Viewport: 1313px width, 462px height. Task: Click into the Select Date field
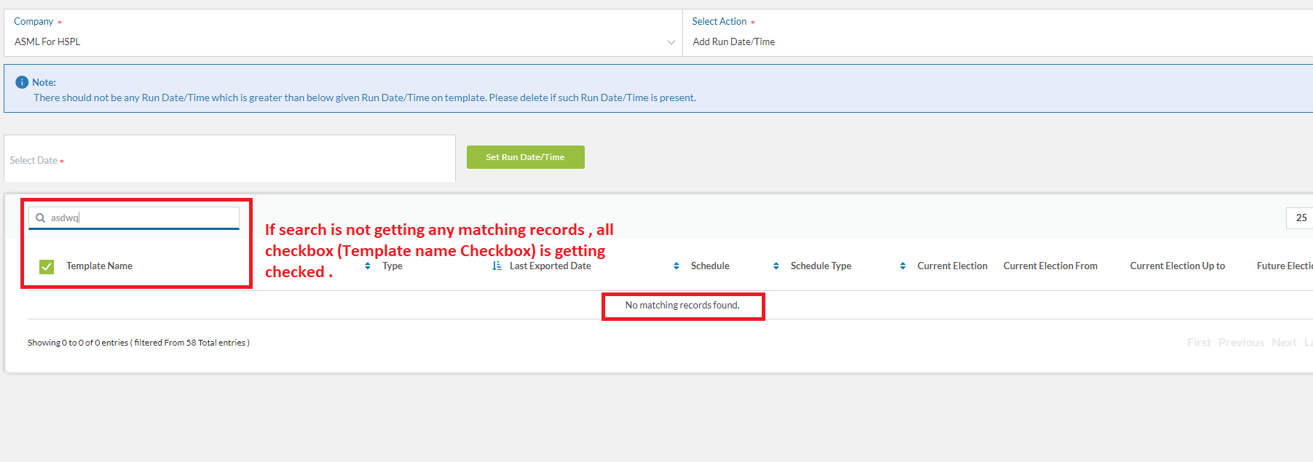point(229,160)
